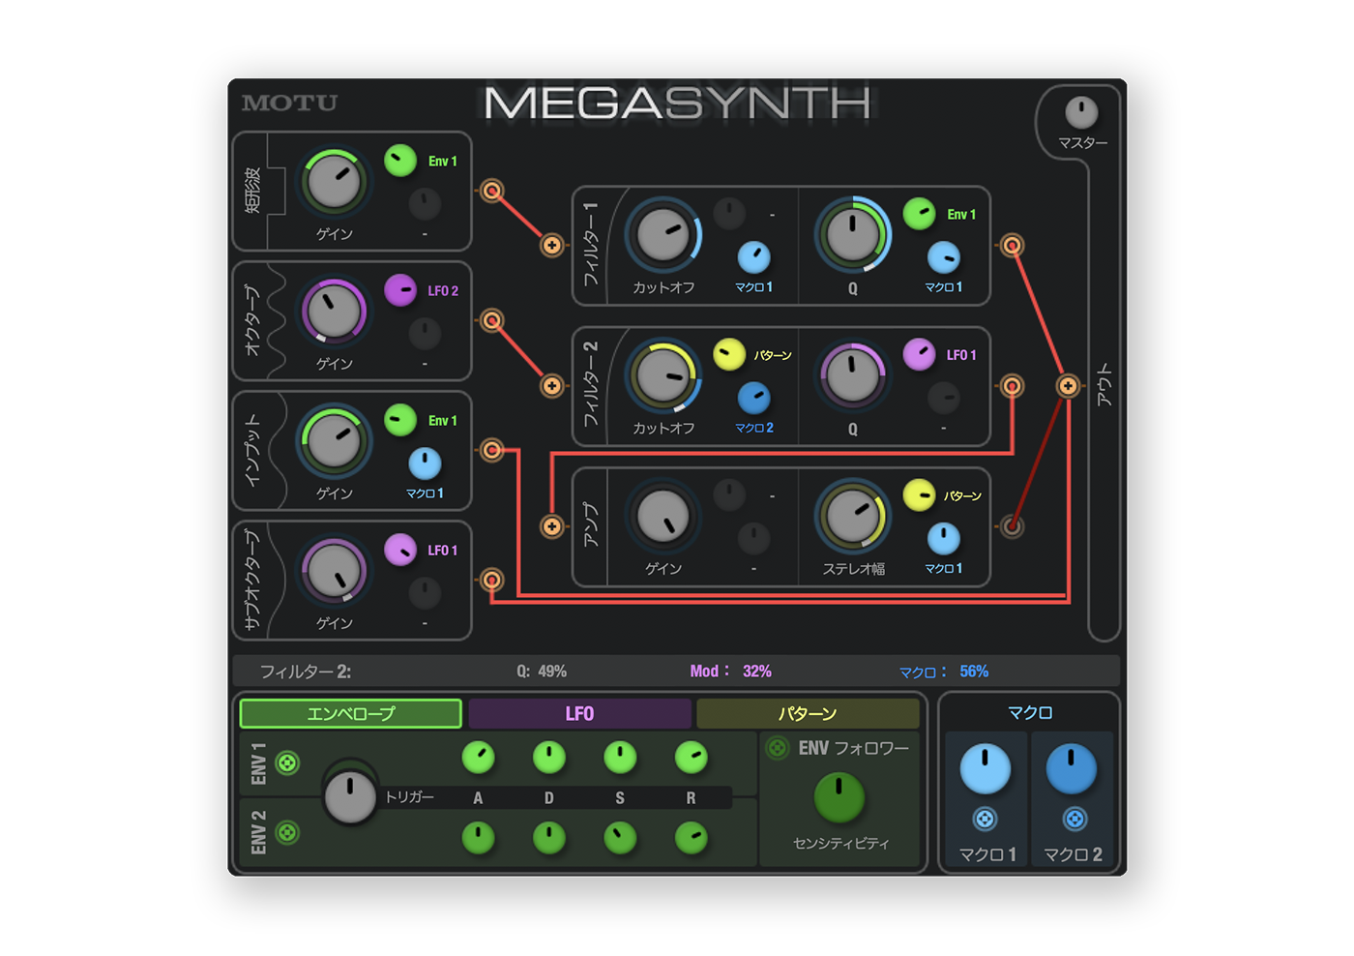Click the blue マクロ1 knob in インプット
The image size is (1354, 956).
pyautogui.click(x=425, y=463)
